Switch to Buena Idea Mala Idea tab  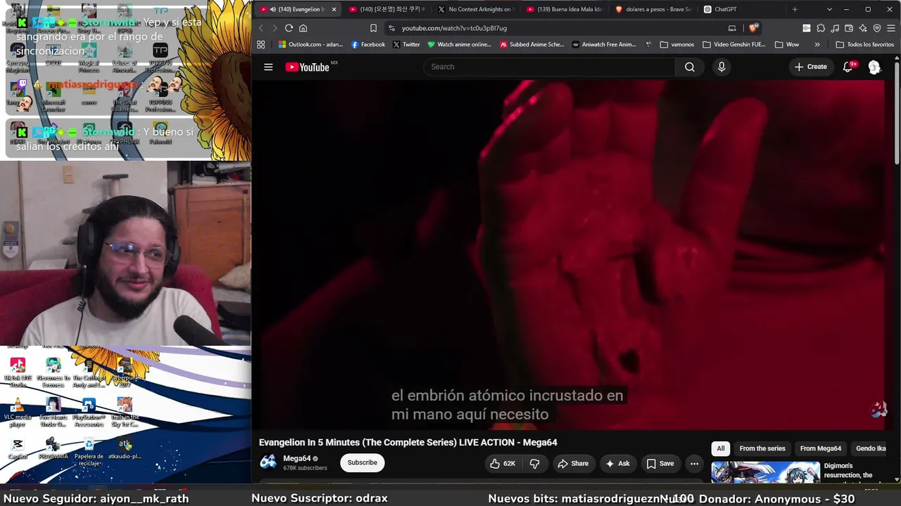tap(564, 9)
